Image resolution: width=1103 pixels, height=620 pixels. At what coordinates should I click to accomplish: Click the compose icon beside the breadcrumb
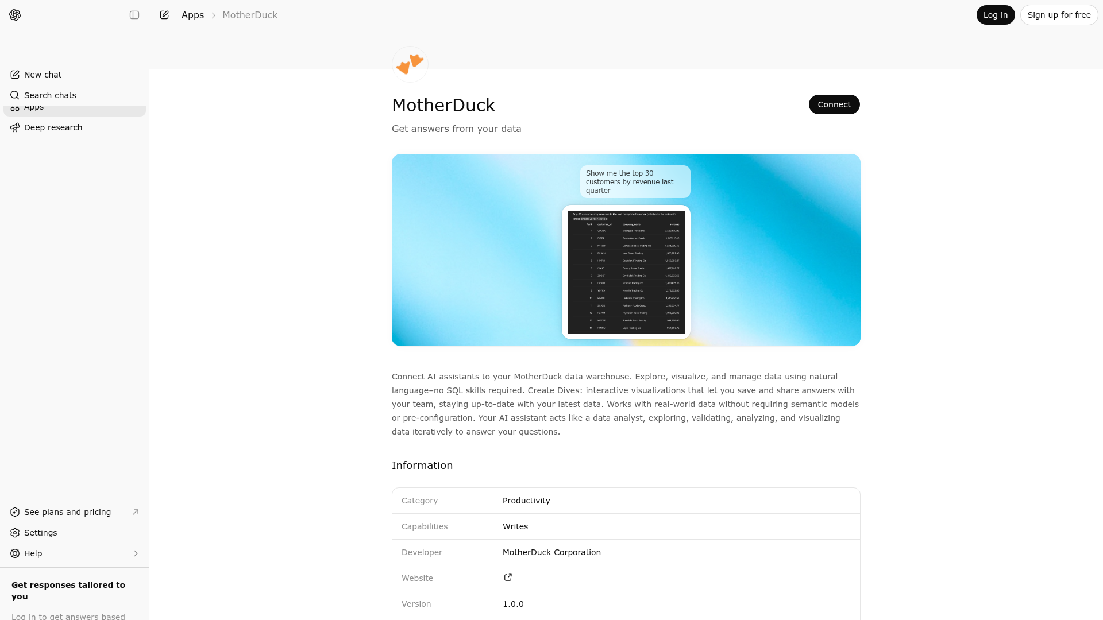[x=164, y=15]
